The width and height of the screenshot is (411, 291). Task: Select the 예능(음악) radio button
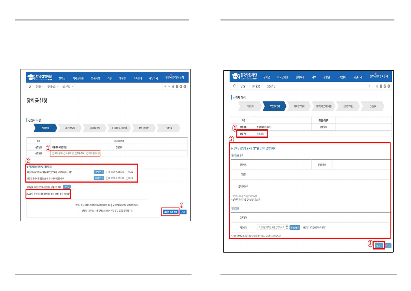[x=53, y=153]
